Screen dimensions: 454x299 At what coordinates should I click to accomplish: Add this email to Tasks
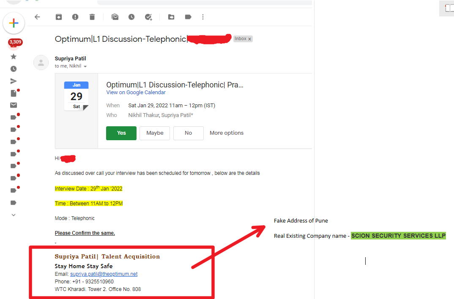[148, 17]
